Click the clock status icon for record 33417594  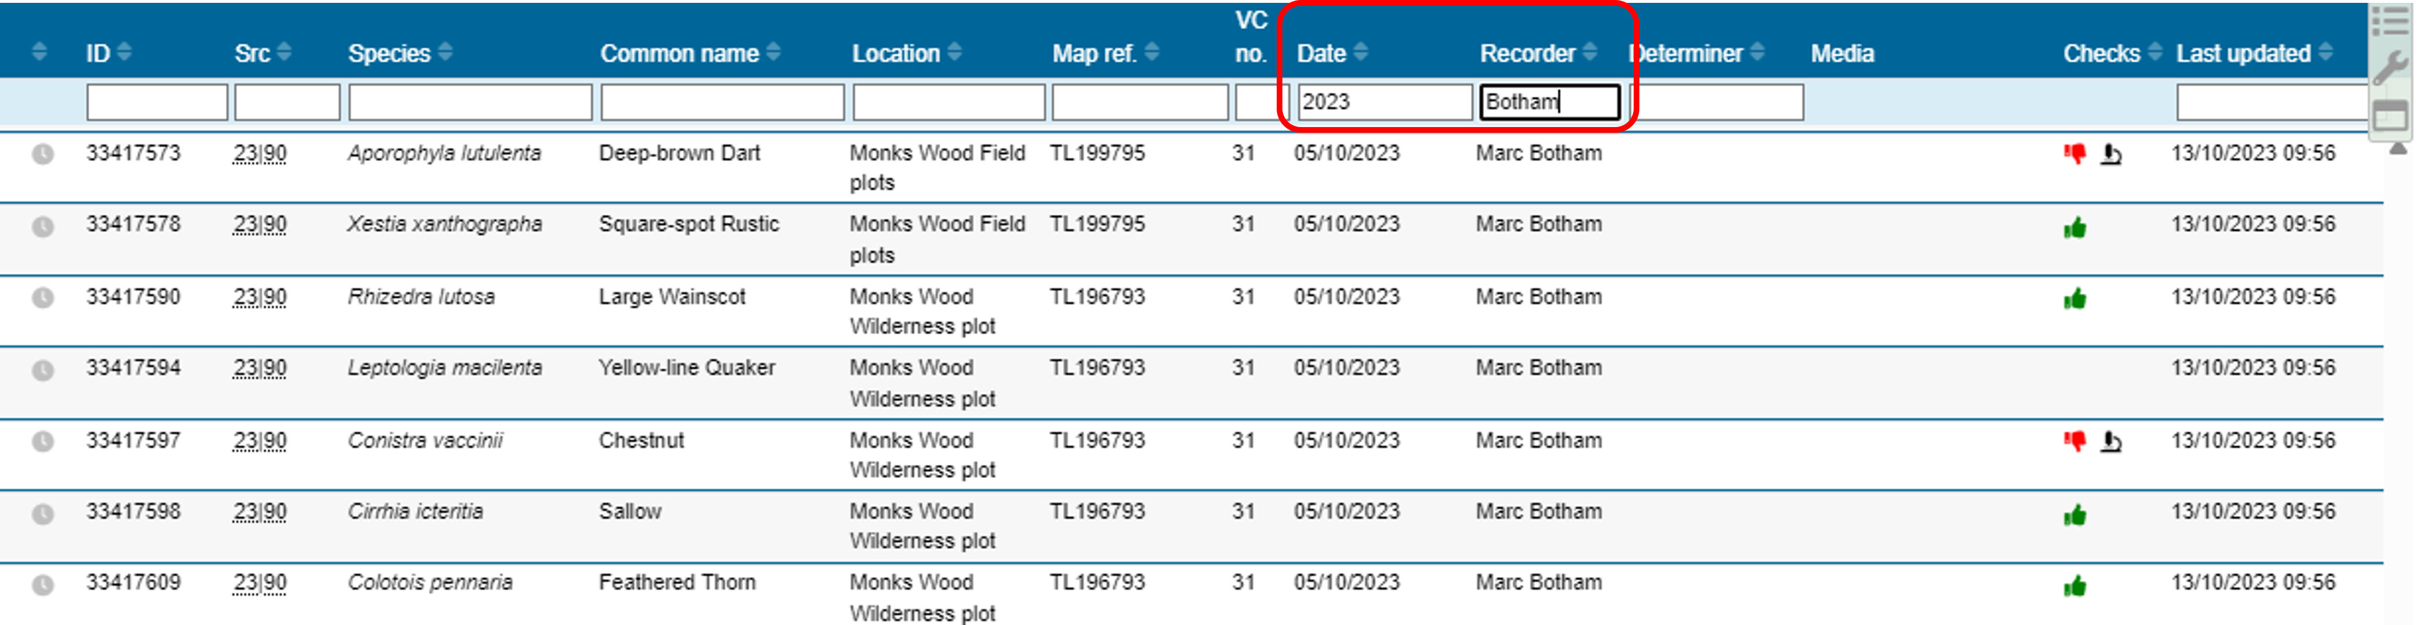(42, 369)
